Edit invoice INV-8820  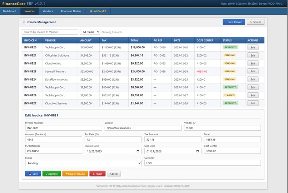pyautogui.click(x=253, y=48)
